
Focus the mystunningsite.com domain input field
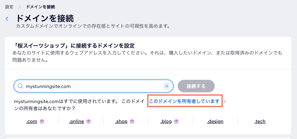pyautogui.click(x=93, y=86)
